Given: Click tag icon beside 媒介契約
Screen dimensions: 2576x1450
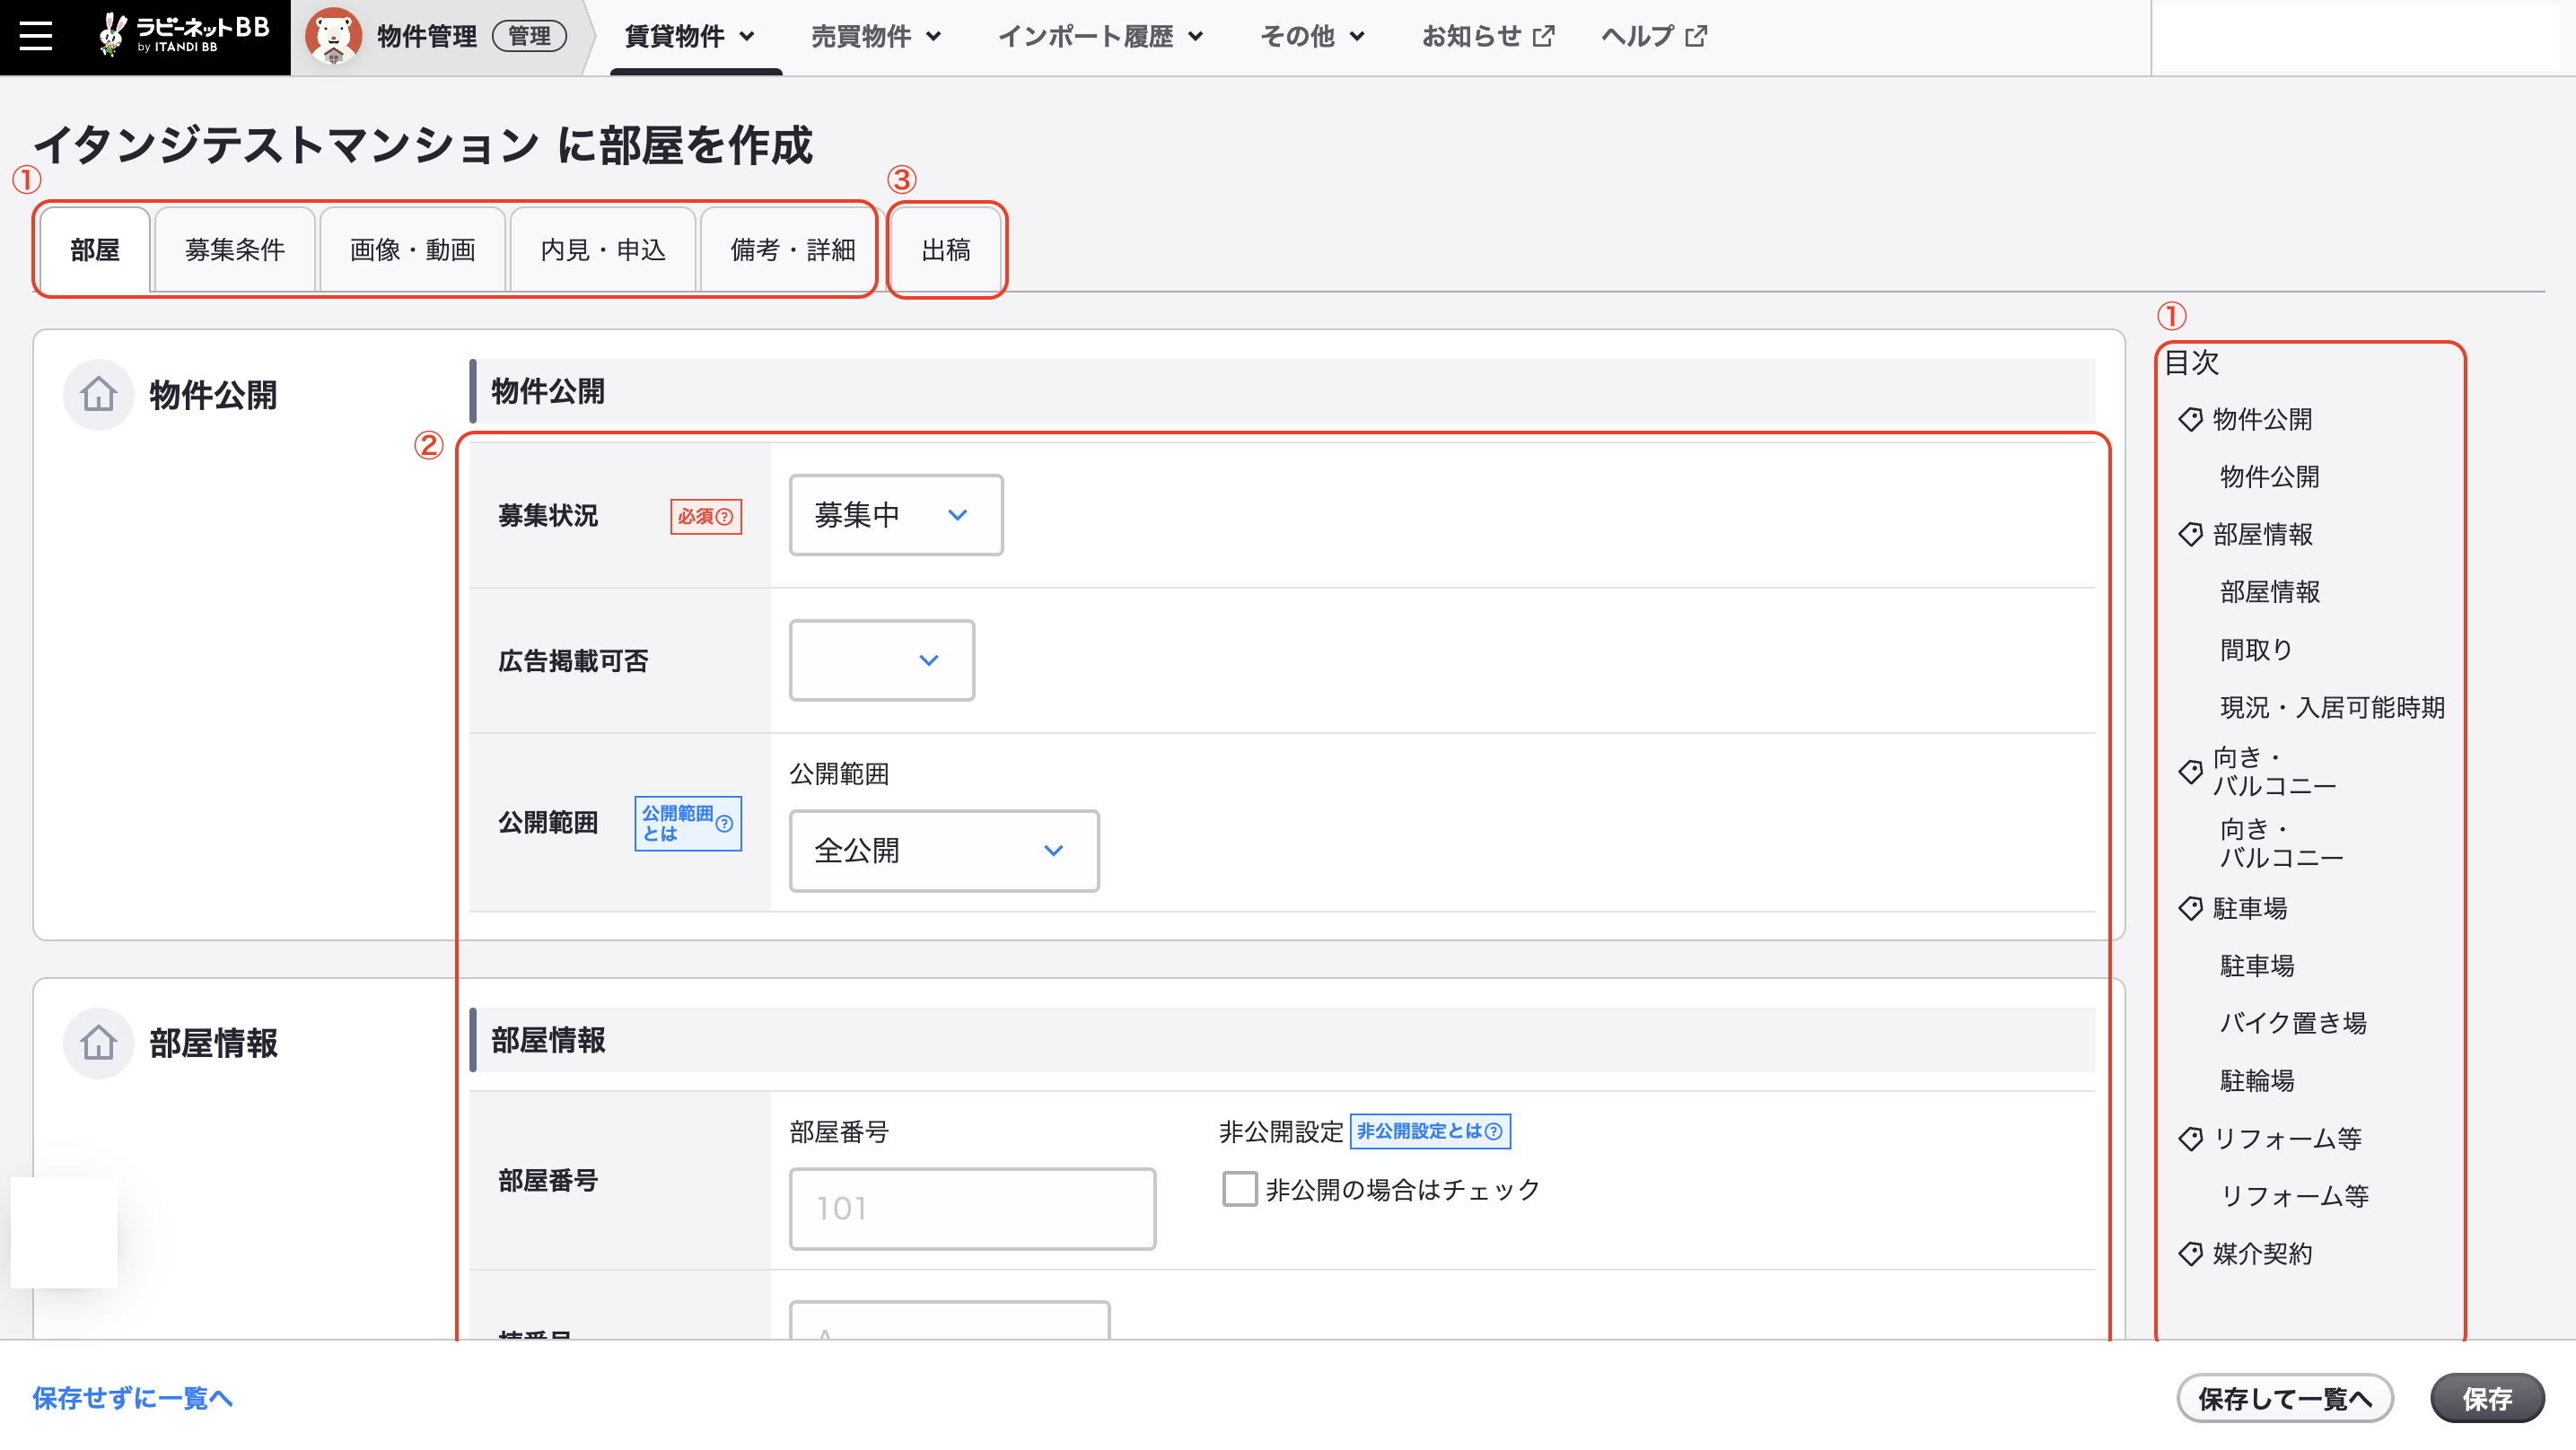Looking at the screenshot, I should (x=2190, y=1253).
